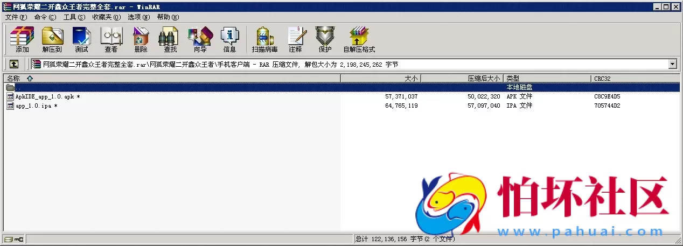Click size value 64,765,119
The height and width of the screenshot is (246, 683).
[x=401, y=106]
